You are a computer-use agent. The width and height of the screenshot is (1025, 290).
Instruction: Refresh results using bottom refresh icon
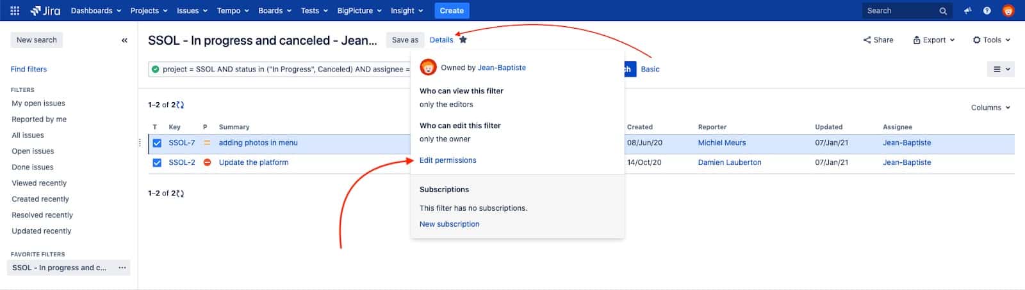coord(180,193)
